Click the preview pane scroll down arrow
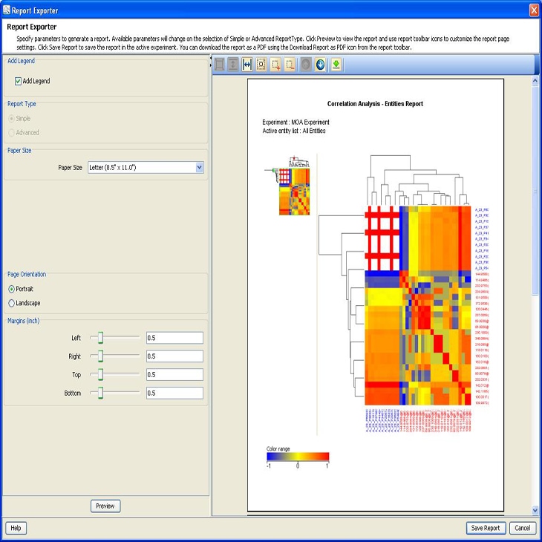The height and width of the screenshot is (542, 542). click(x=535, y=510)
